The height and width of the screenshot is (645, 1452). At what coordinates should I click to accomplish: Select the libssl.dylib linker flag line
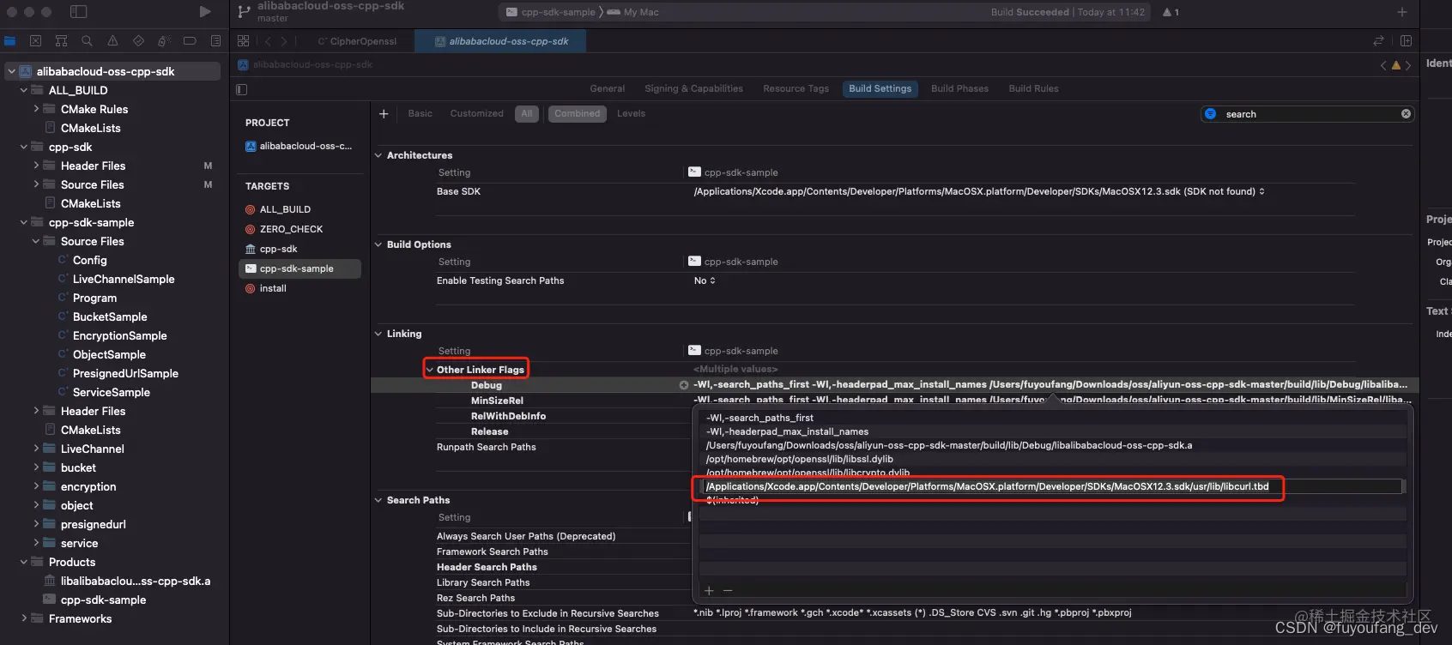click(799, 459)
